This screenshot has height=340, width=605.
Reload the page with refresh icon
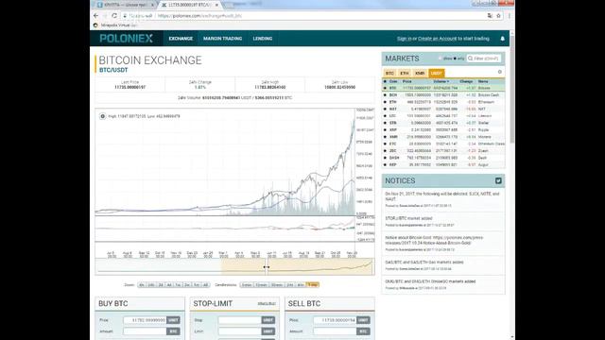[114, 16]
